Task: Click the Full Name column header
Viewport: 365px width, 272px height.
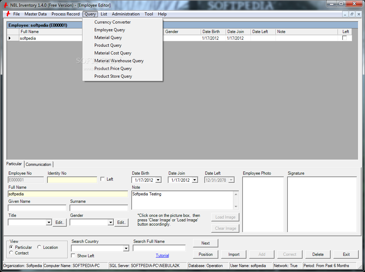Action: click(x=51, y=32)
